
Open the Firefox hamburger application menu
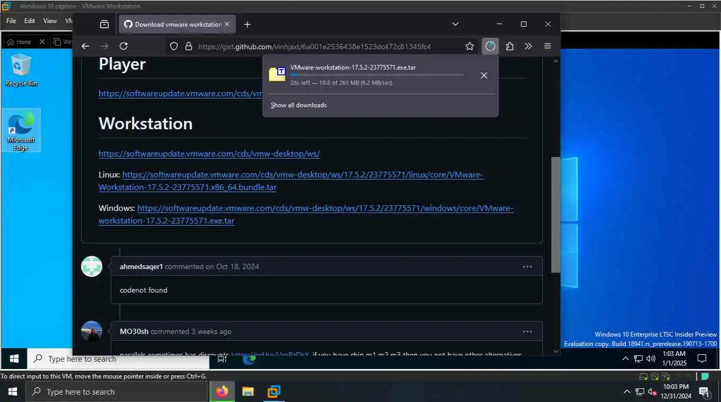[548, 46]
